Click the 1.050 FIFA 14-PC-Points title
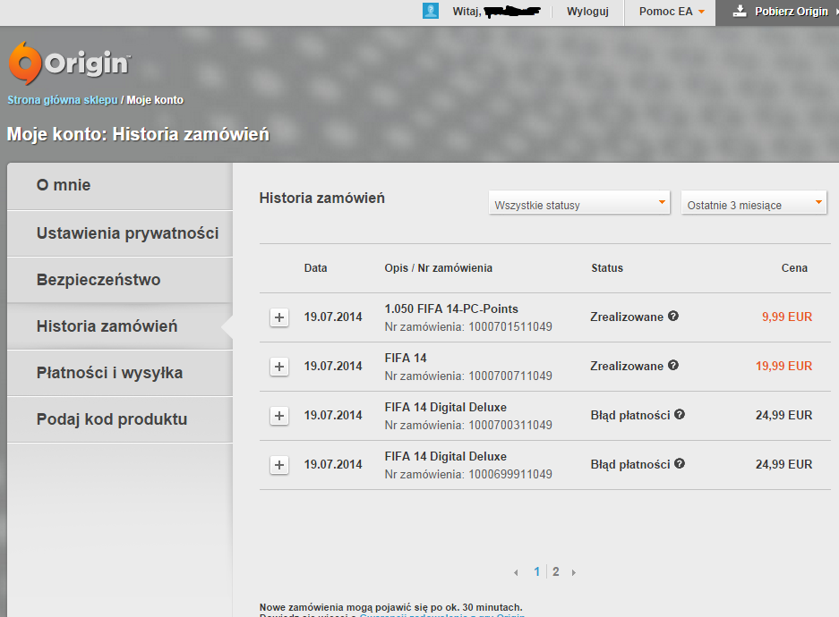The image size is (839, 617). tap(451, 308)
